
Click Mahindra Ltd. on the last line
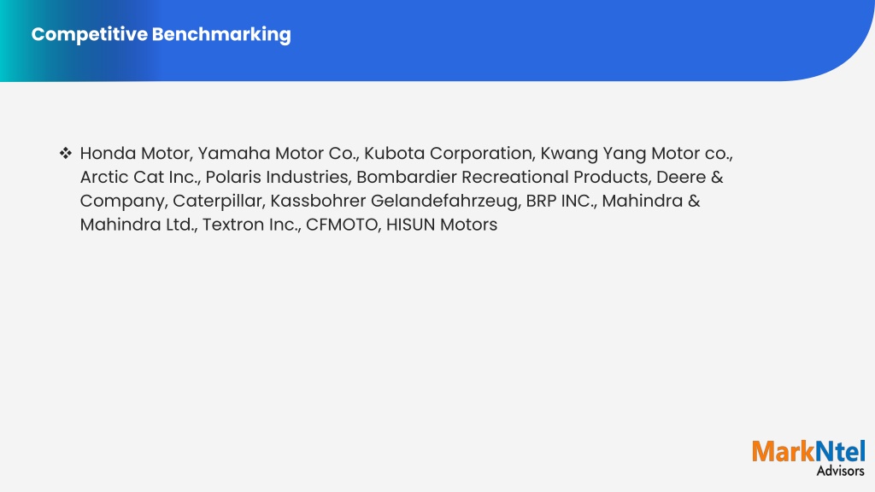click(x=138, y=225)
